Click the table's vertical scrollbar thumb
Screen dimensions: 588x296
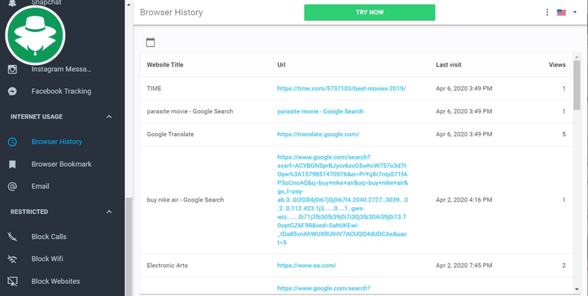[576, 85]
